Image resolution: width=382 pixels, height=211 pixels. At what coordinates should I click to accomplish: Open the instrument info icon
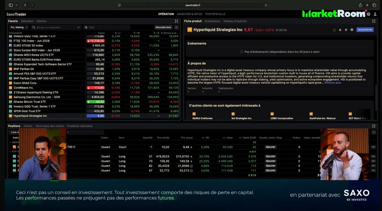click(352, 30)
